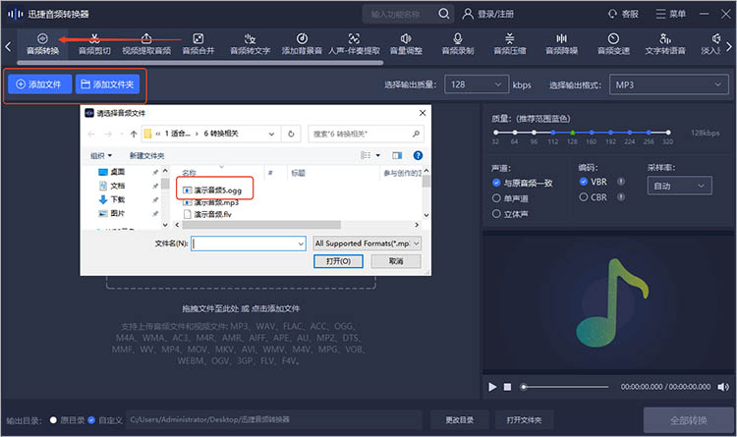Select file 演示音频5.ogg in dialog
Screen dimensions: 737x437
pyautogui.click(x=212, y=191)
